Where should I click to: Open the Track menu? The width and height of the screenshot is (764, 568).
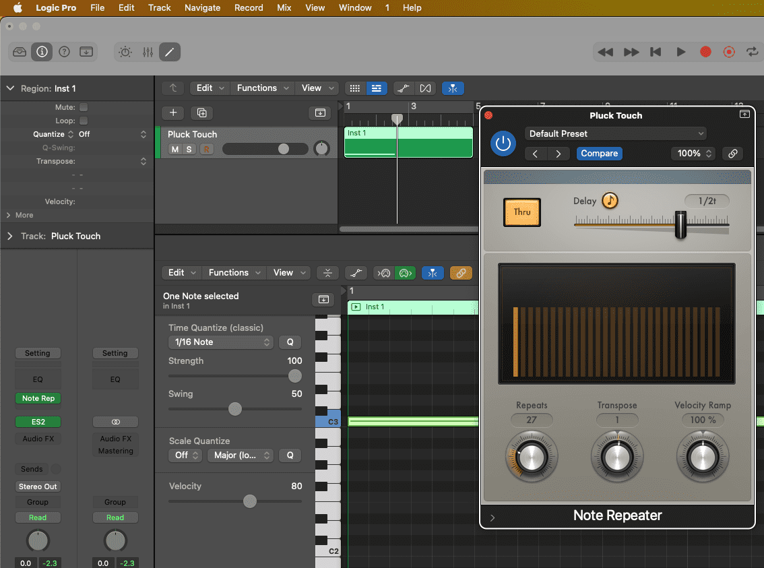coord(159,8)
